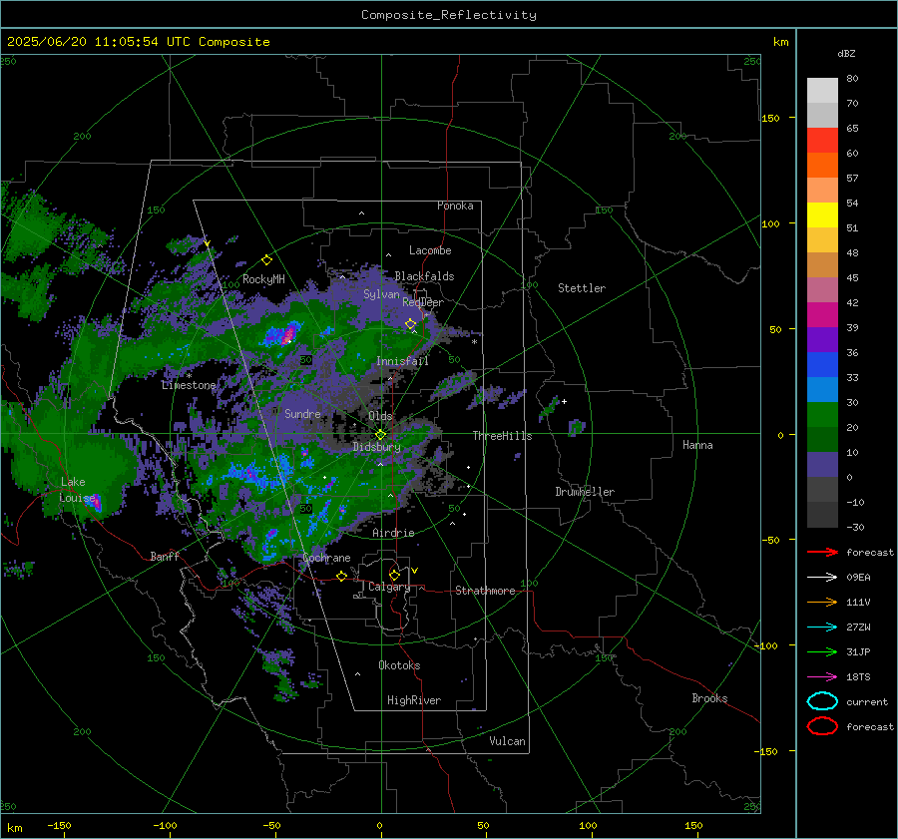The width and height of the screenshot is (898, 839).
Task: Pick the orange 57–60 dBZ swatch
Action: pos(822,165)
